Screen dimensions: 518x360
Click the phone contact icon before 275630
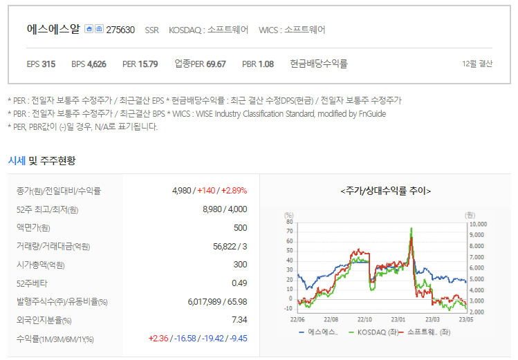click(x=99, y=29)
